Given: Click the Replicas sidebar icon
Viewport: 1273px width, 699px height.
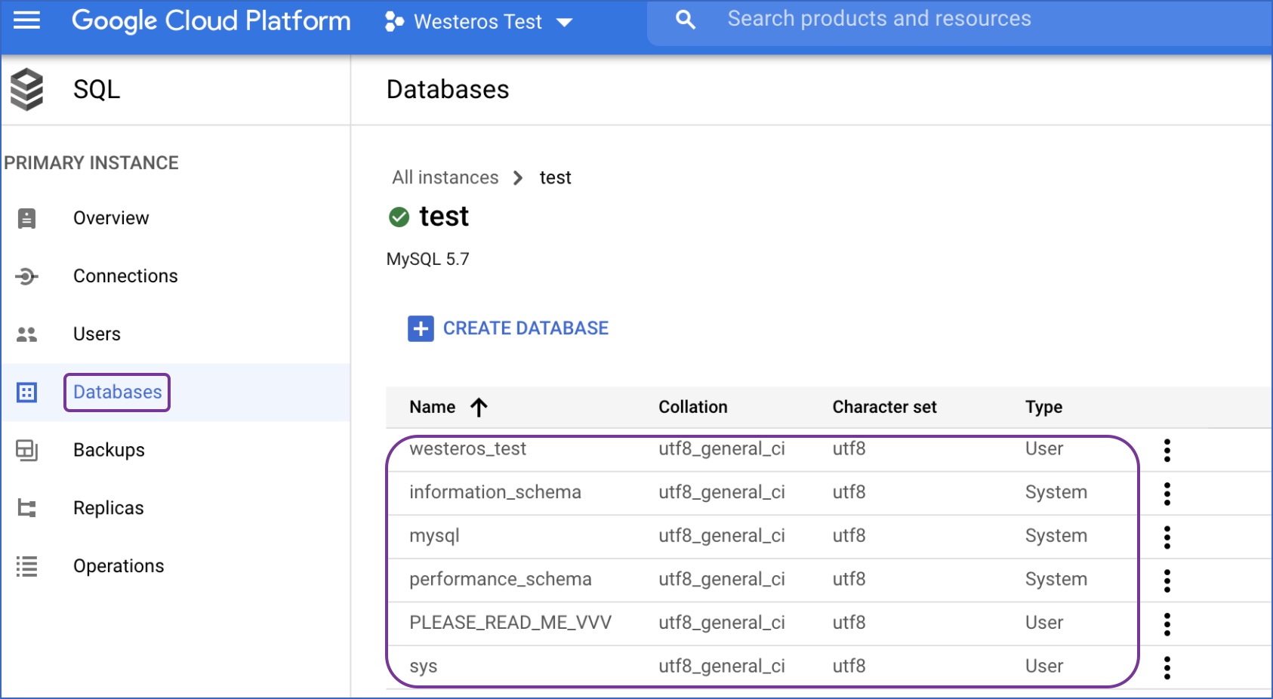Looking at the screenshot, I should coord(26,509).
